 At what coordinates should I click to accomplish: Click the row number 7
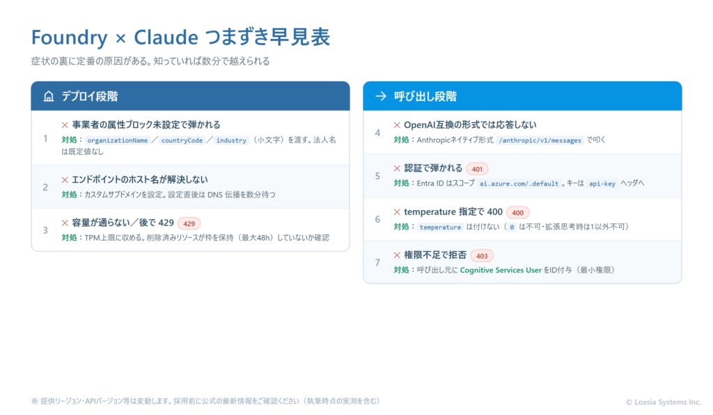(377, 263)
